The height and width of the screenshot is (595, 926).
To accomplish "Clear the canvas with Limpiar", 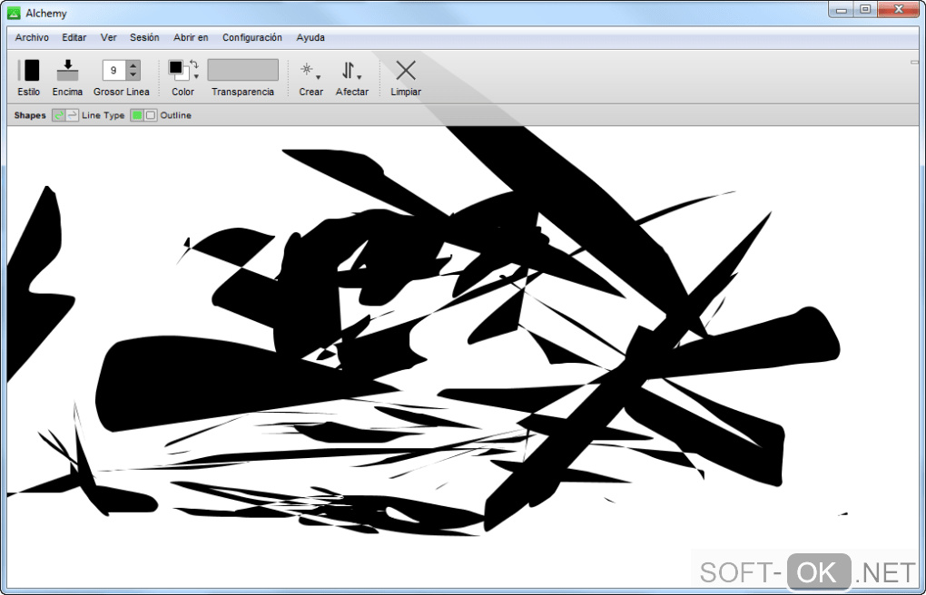I will pos(406,70).
